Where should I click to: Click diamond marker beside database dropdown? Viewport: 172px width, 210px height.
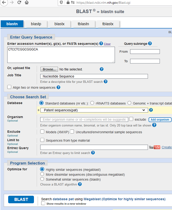[x=39, y=110]
